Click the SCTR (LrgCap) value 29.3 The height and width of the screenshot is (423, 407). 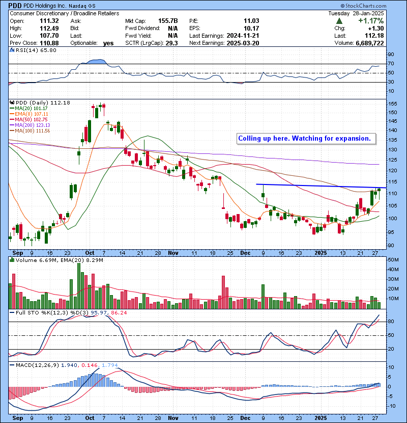pos(171,43)
